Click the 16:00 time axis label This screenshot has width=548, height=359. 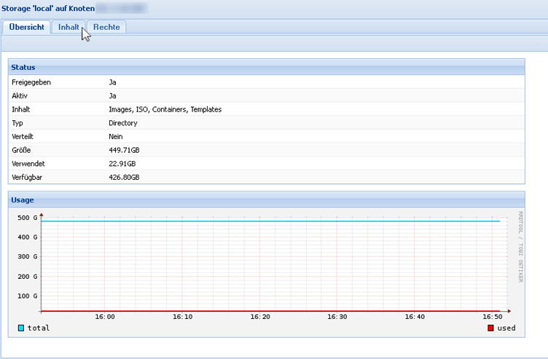105,317
